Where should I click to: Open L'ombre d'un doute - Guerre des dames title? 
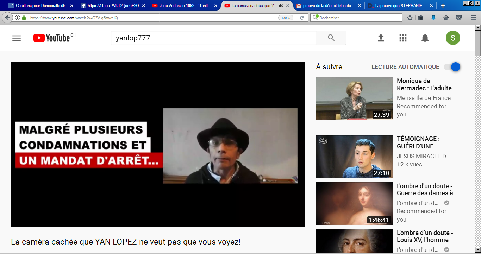coord(425,189)
